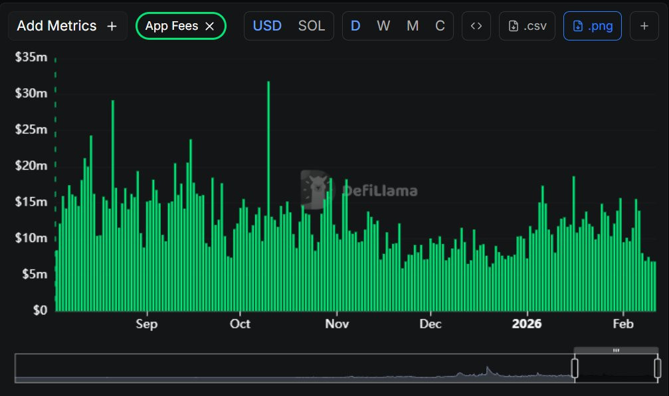Viewport: 669px width, 396px height.
Task: Switch denomination to SOL
Action: 312,26
